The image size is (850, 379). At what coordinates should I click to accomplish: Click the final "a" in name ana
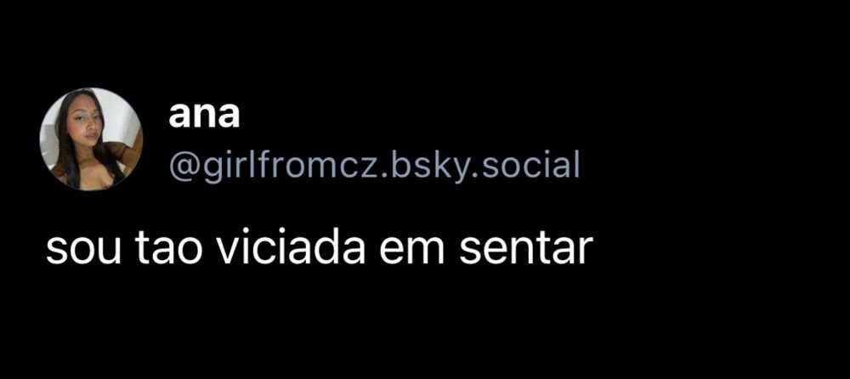228,116
